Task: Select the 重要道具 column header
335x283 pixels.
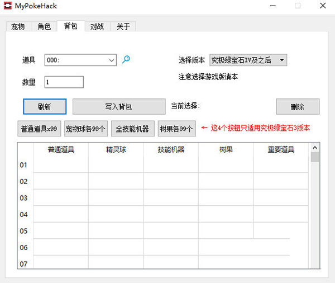Action: coord(281,149)
